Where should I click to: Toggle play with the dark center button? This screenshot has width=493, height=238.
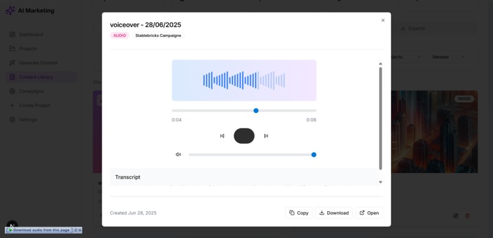click(244, 136)
